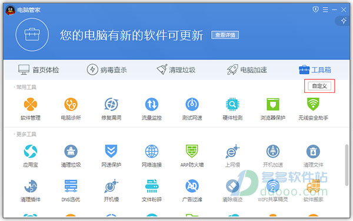Start 测试网速 speed test tool

coord(192,109)
